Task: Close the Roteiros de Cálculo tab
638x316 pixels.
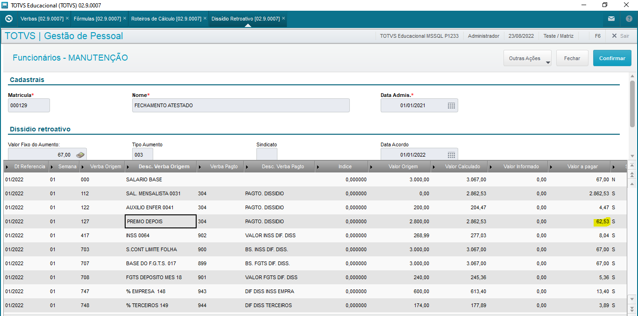Action: (205, 19)
